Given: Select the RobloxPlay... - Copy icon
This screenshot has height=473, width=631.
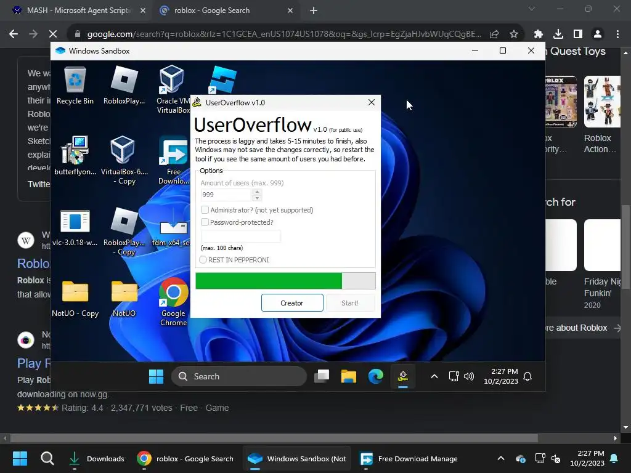Looking at the screenshot, I should tap(124, 232).
